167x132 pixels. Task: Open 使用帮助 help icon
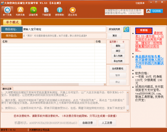coord(59,11)
